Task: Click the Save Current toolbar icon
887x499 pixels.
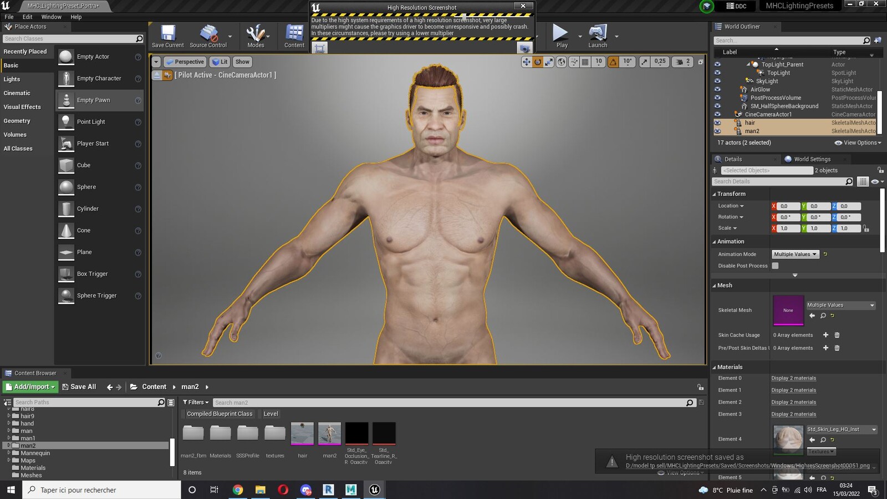Action: (x=167, y=37)
